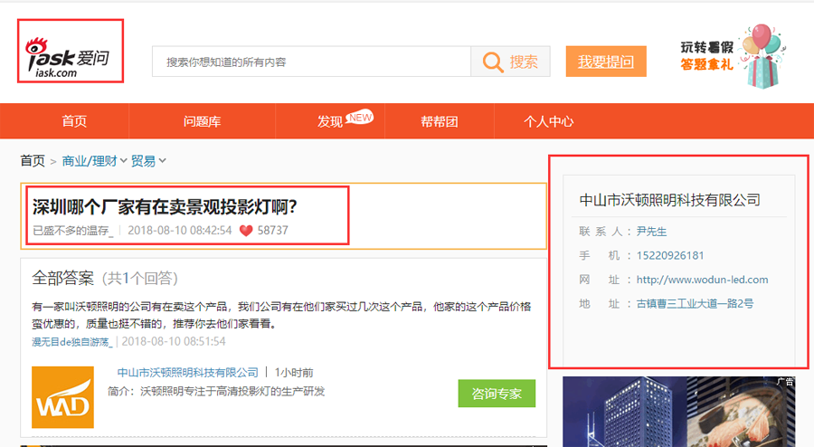This screenshot has height=447, width=814.
Task: Click the building advertisement image
Action: 679,412
